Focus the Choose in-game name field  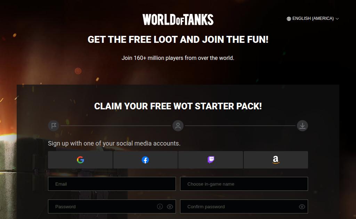tap(244, 184)
